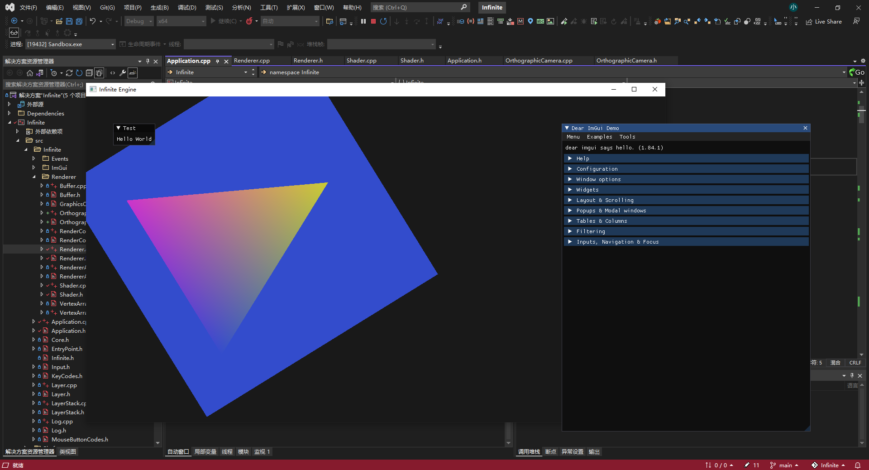
Task: Collapse the Dear ImGui Demo window triangle
Action: 567,128
